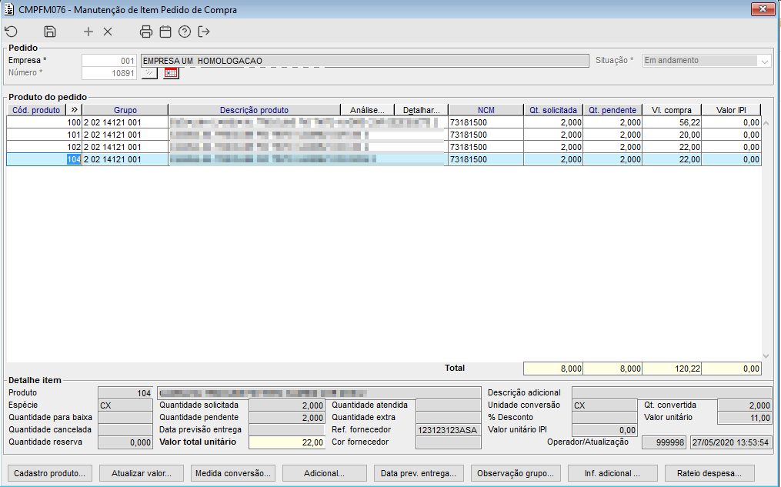Click the Qt. convertida field
Viewport: 781px width, 487px height.
coord(745,405)
